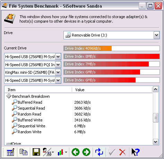Open the user and computer connection icon

(47, 152)
